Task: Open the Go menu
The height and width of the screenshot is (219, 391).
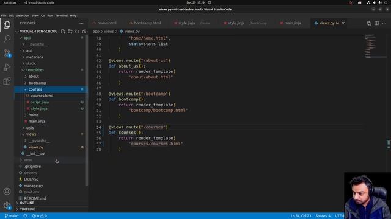Action: (43, 15)
